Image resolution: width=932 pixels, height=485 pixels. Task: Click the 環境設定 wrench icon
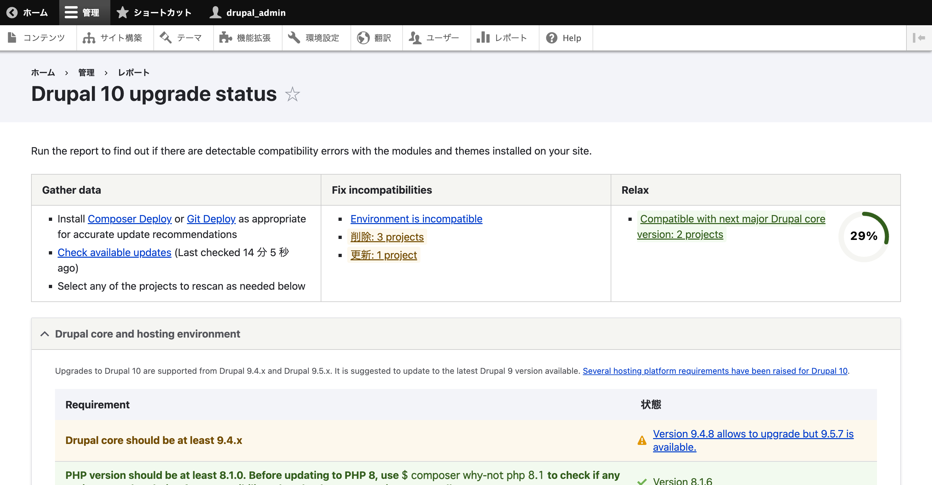tap(294, 38)
